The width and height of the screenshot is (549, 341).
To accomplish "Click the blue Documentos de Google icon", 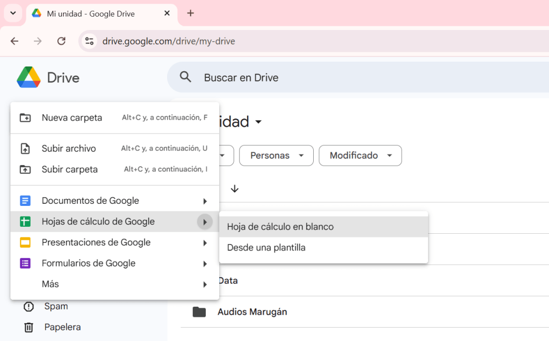I will (x=25, y=201).
